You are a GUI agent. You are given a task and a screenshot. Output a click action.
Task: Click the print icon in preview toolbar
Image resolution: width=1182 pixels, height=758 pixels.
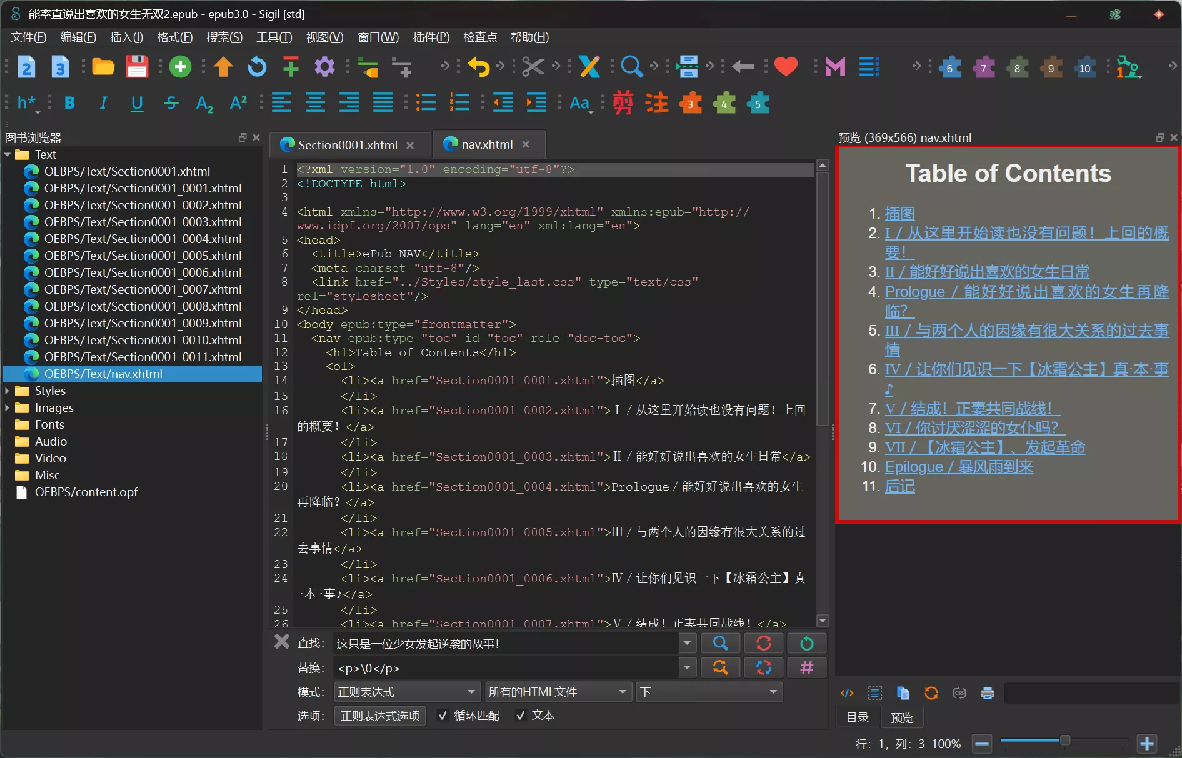(x=988, y=693)
